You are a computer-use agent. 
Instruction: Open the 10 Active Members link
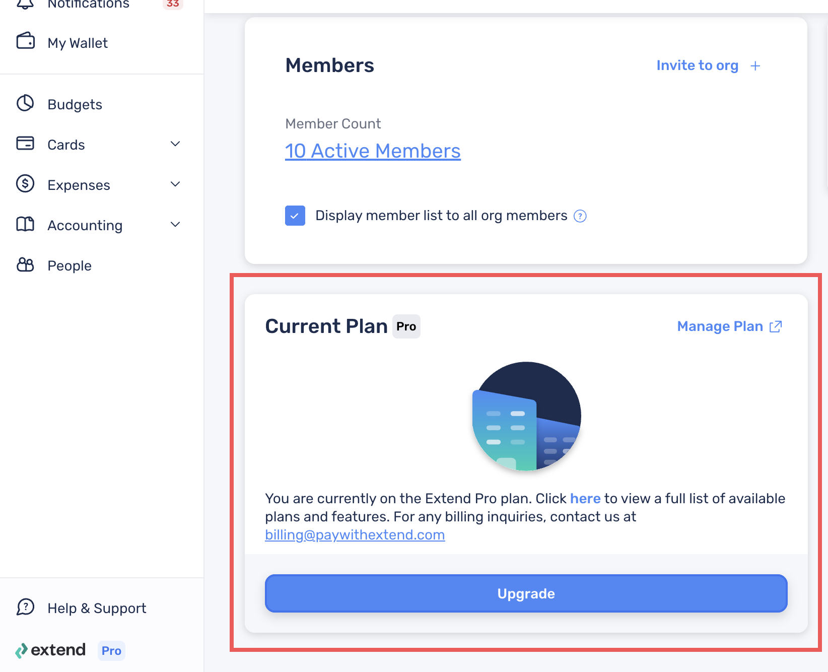(x=373, y=151)
